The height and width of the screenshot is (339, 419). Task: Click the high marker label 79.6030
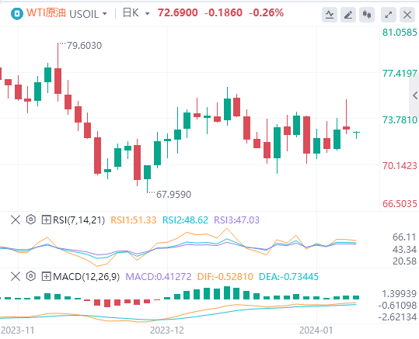tap(84, 46)
